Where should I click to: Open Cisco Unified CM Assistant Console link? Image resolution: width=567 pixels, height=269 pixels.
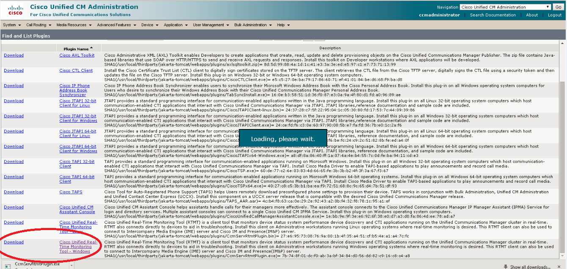(77, 210)
